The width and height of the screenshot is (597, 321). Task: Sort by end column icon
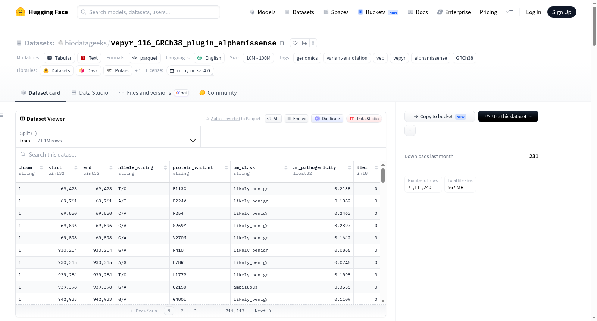[x=111, y=168]
